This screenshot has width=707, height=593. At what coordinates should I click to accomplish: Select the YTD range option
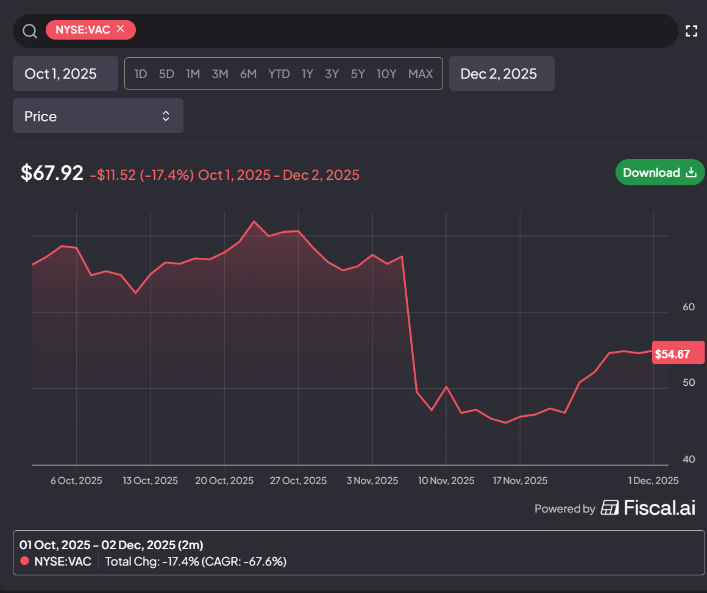279,74
